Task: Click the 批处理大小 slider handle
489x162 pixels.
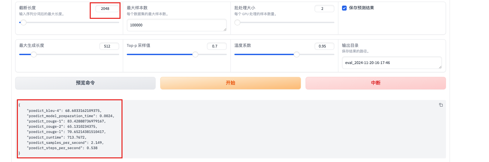Action: tap(237, 22)
